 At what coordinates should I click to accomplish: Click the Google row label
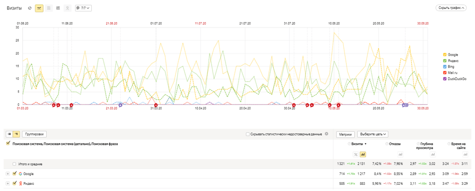coord(28,174)
